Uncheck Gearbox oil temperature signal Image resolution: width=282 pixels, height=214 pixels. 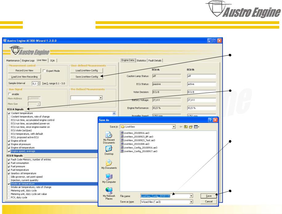[x=9, y=173]
